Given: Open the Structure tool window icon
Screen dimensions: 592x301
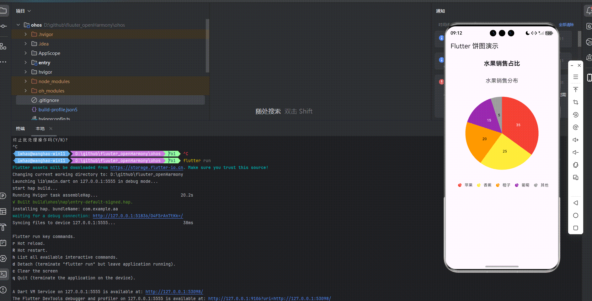Looking at the screenshot, I should coord(3,46).
